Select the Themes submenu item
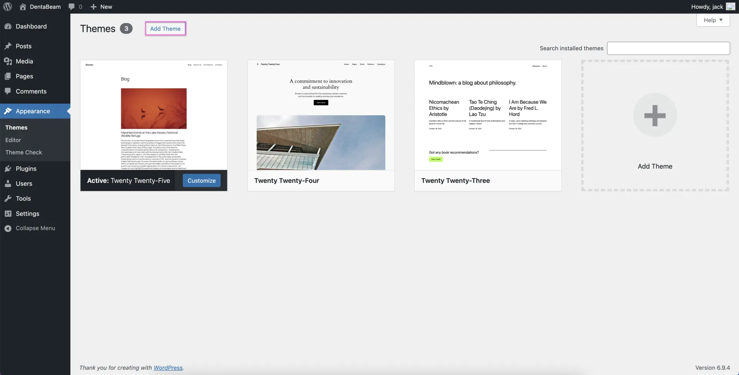 click(x=16, y=128)
